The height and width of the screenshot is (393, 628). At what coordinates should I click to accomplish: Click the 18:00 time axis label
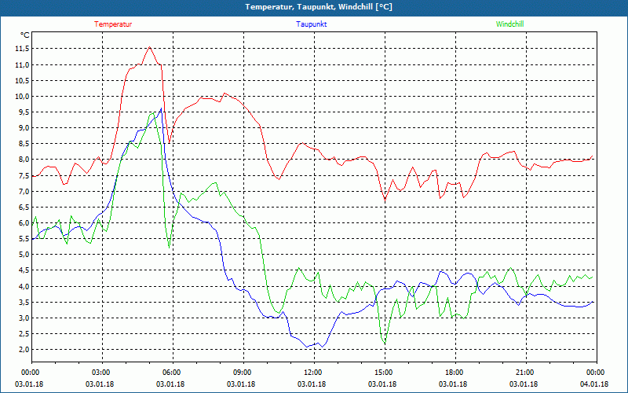(x=455, y=373)
